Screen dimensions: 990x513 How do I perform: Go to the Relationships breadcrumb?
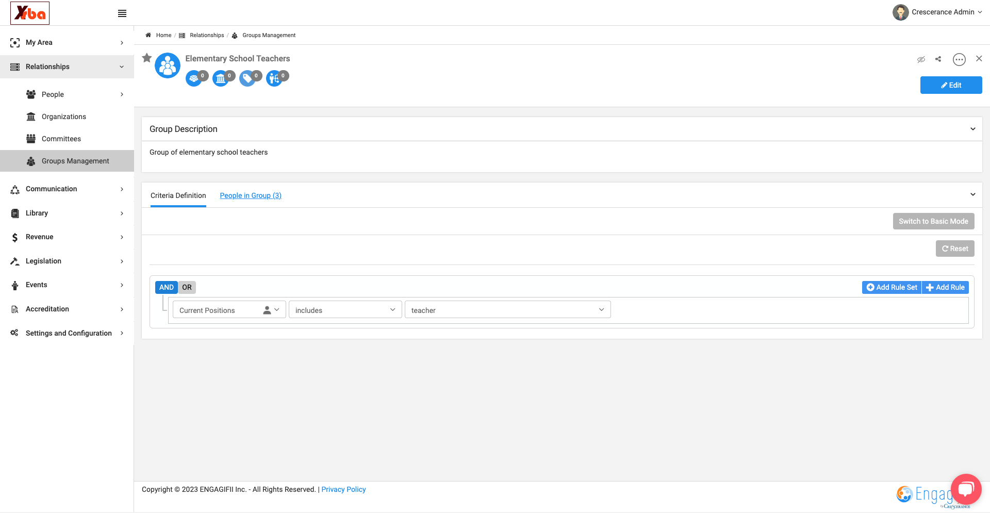point(207,35)
